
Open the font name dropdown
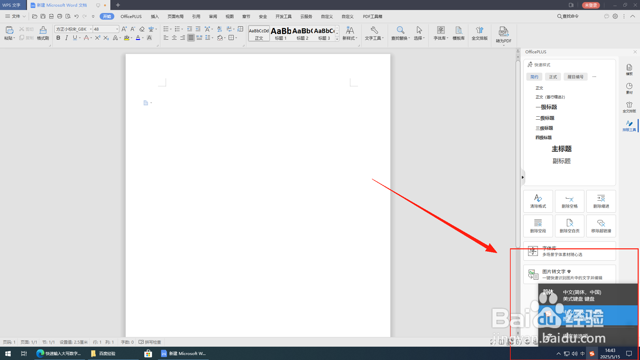pos(91,29)
